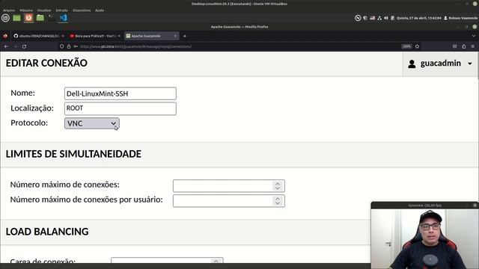
Task: Close the Apache Guacamole tab
Action: [175, 36]
